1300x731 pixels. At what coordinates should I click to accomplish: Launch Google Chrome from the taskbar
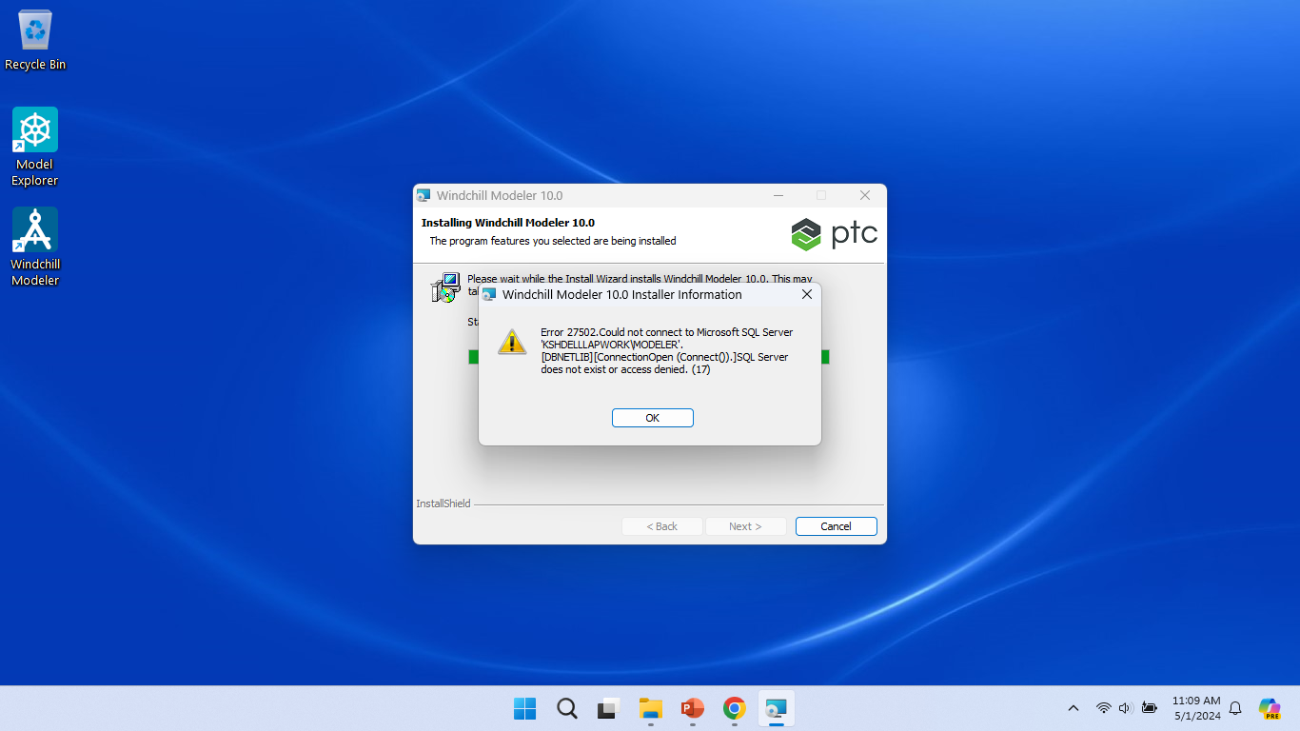point(734,709)
